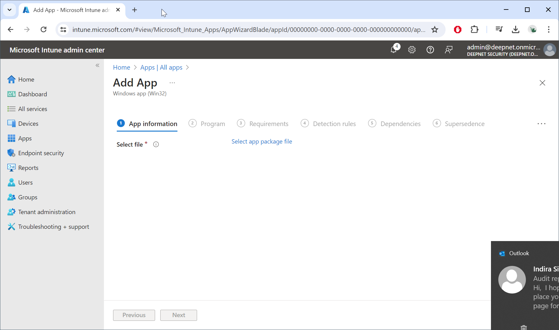Open Troubleshooting + support in sidebar

(x=53, y=227)
